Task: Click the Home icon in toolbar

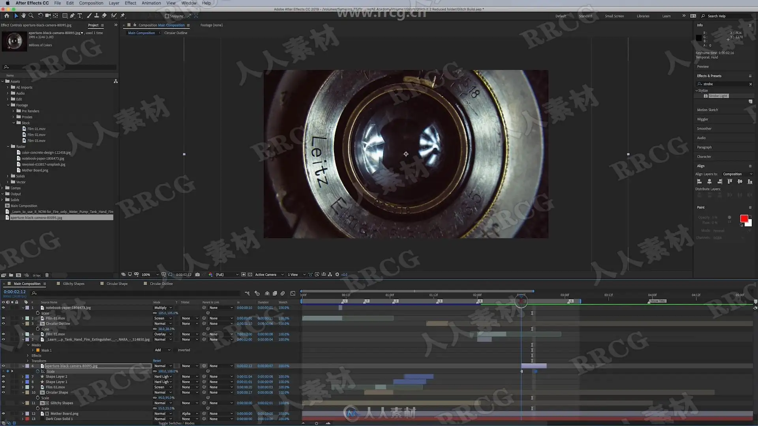Action: [7, 16]
